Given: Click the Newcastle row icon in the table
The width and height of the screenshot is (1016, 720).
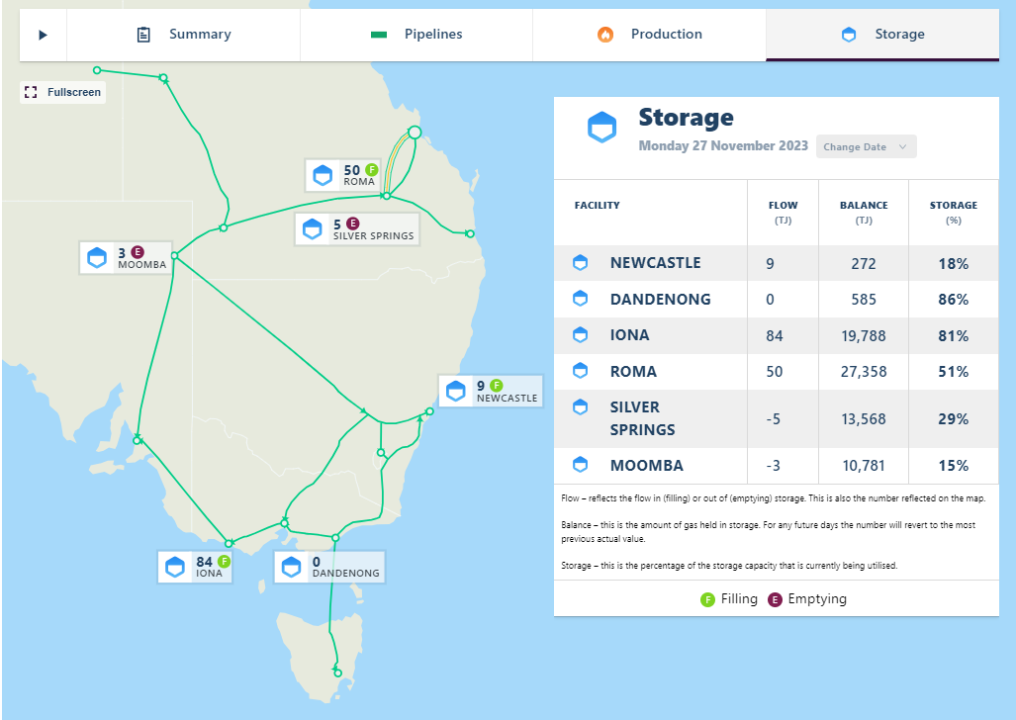Looking at the screenshot, I should pyautogui.click(x=581, y=263).
